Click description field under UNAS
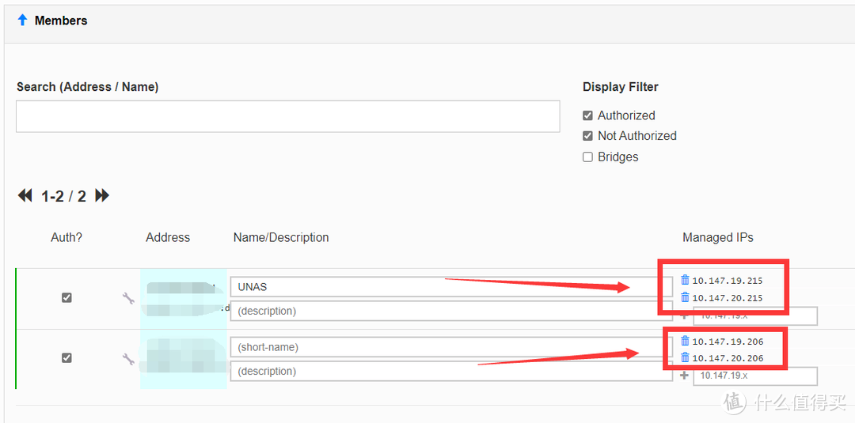 (x=450, y=312)
